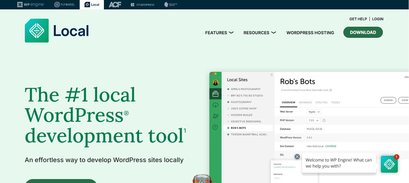Dismiss the Welcome to WP Engine chat bubble
Image resolution: width=409 pixels, height=183 pixels.
[297, 156]
